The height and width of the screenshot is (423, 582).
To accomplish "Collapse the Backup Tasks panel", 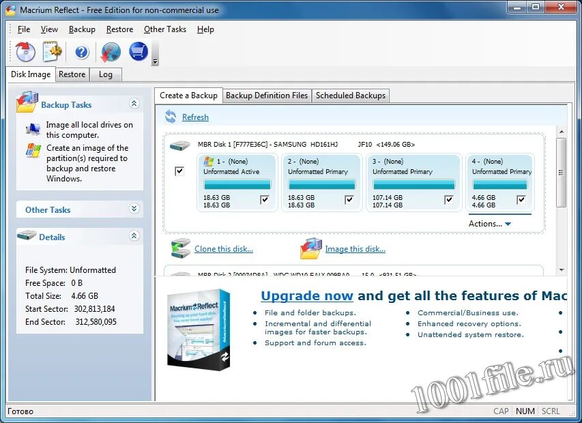I will 134,104.
